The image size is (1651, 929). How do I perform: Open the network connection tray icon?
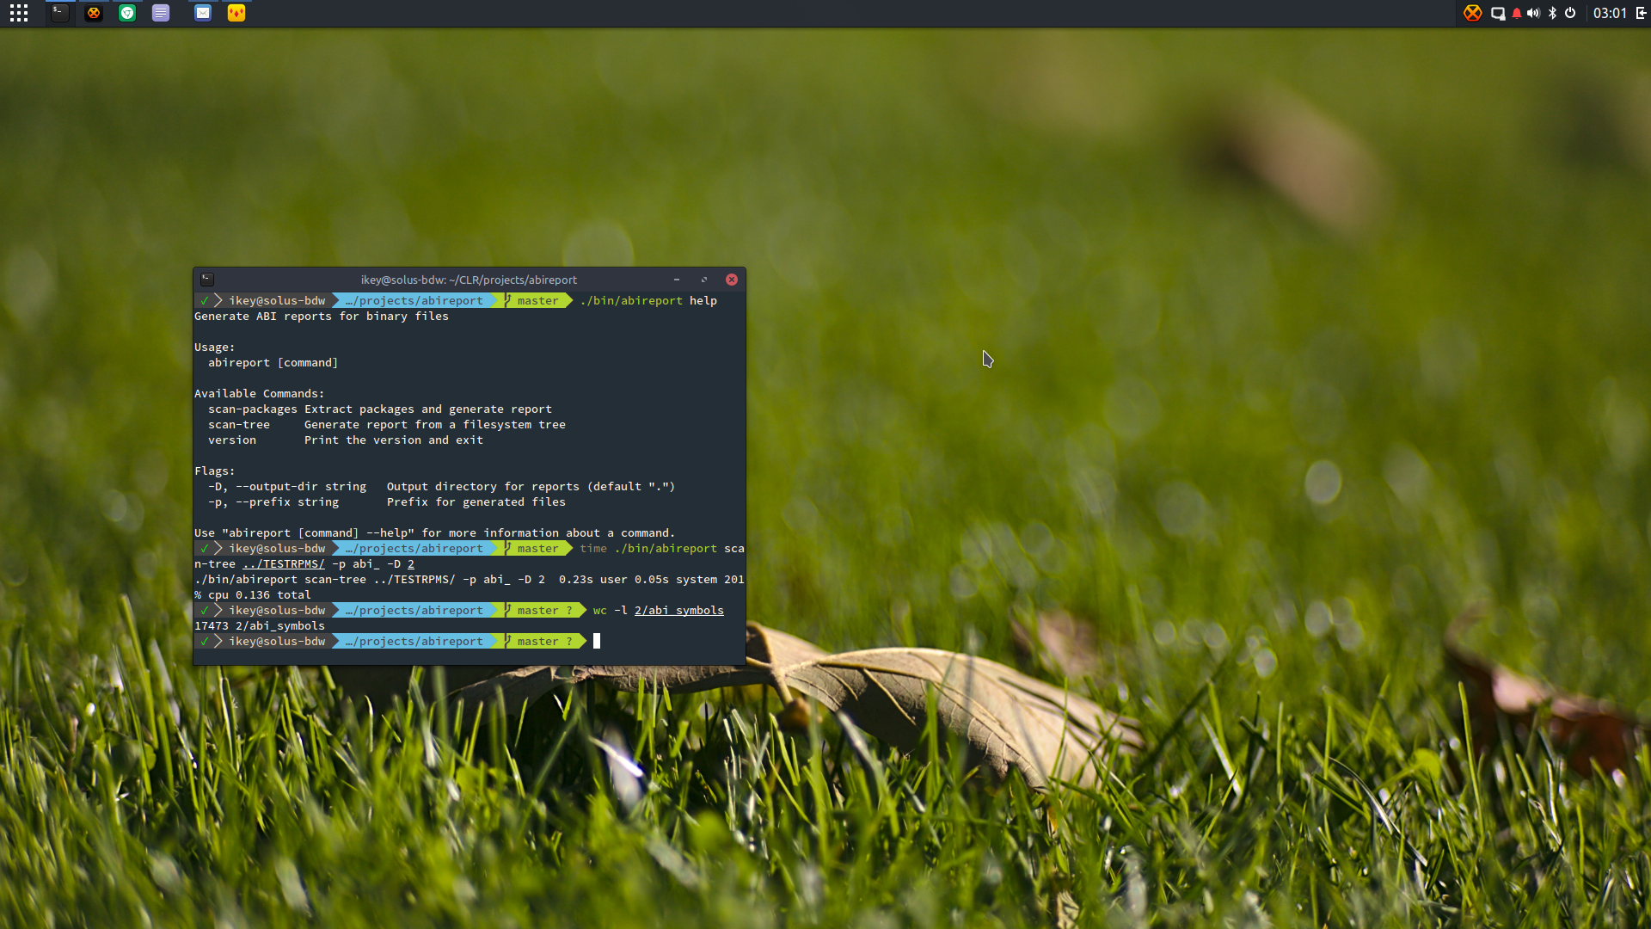click(1498, 13)
